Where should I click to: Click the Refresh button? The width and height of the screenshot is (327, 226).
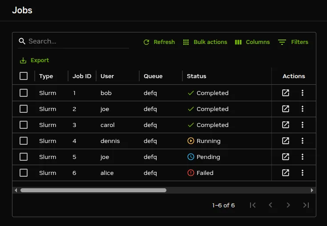point(159,42)
